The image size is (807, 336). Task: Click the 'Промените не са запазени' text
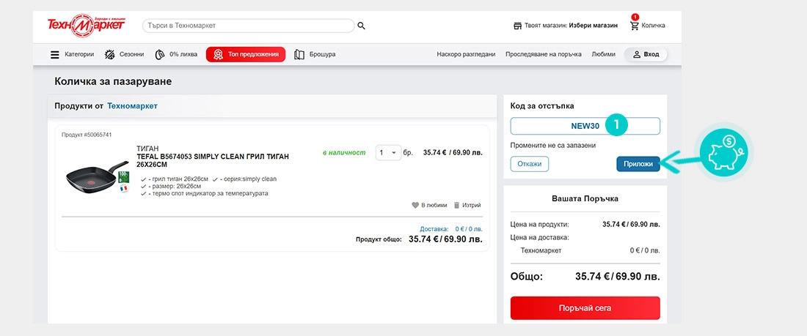pyautogui.click(x=552, y=146)
